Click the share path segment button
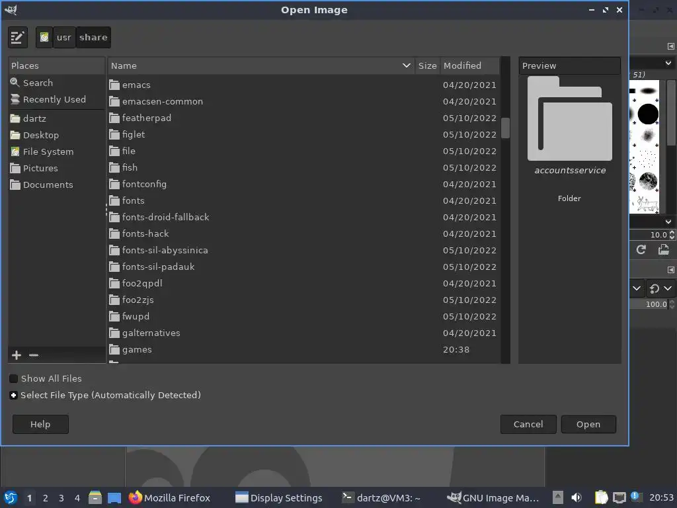677x508 pixels. click(x=93, y=38)
